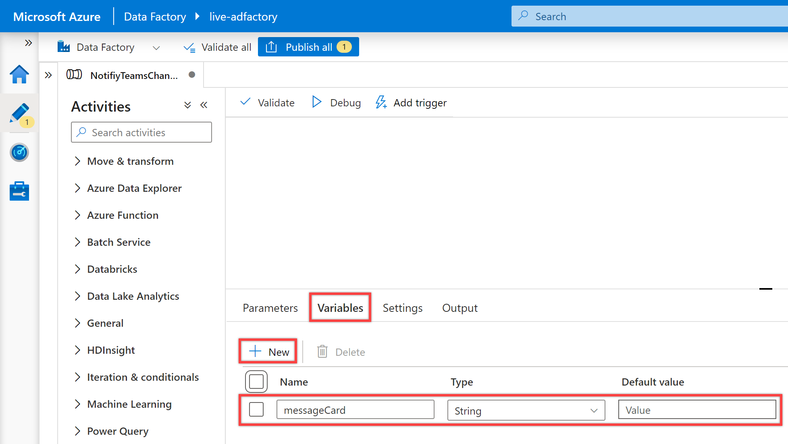Click the messageCard name input field
This screenshot has height=444, width=788.
[x=355, y=410]
